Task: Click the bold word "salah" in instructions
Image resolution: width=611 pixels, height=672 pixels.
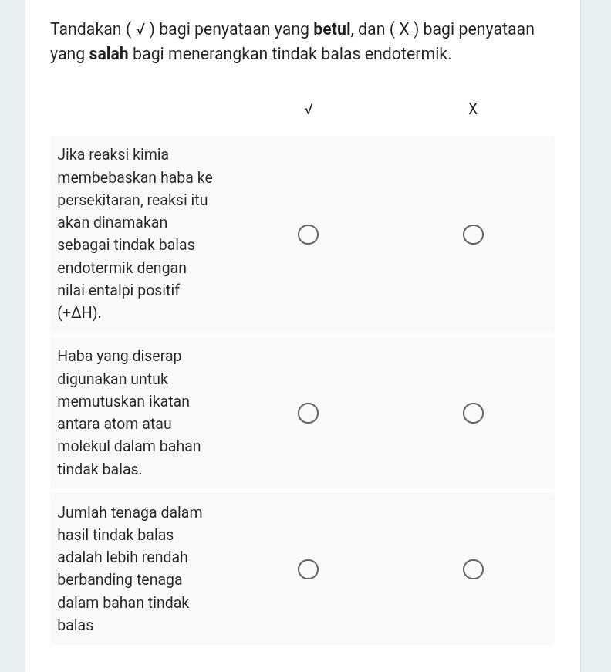Action: [x=108, y=55]
